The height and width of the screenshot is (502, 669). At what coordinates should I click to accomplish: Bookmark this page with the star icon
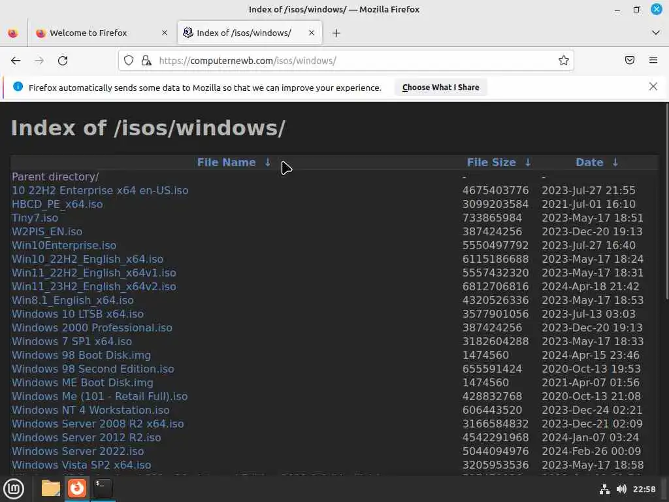pos(564,61)
